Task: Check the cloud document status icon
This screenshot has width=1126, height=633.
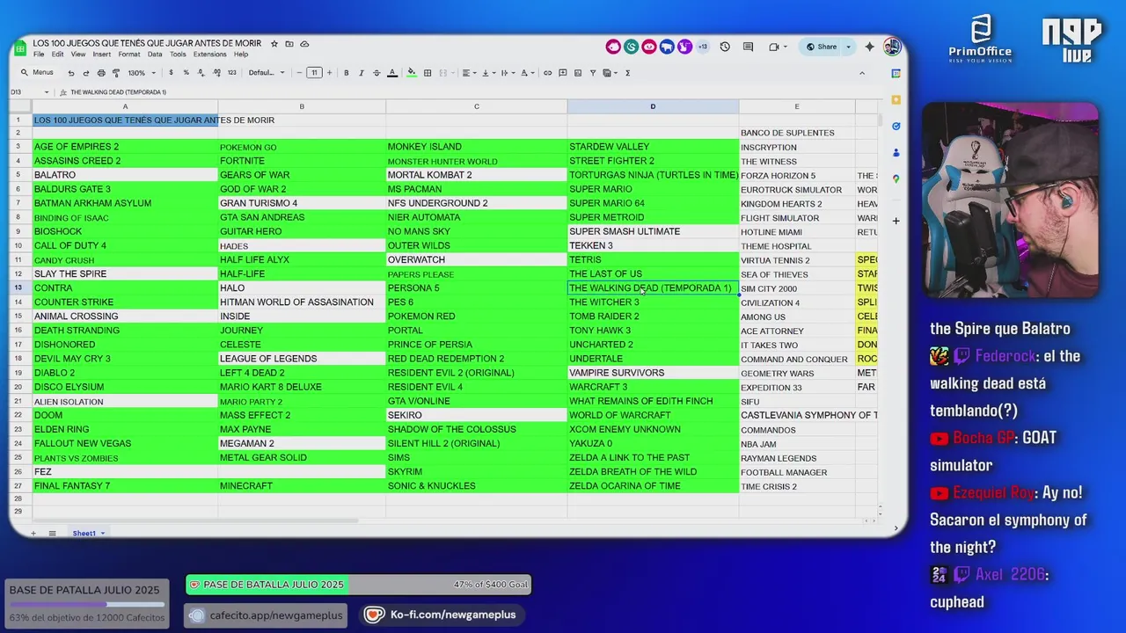Action: point(304,44)
